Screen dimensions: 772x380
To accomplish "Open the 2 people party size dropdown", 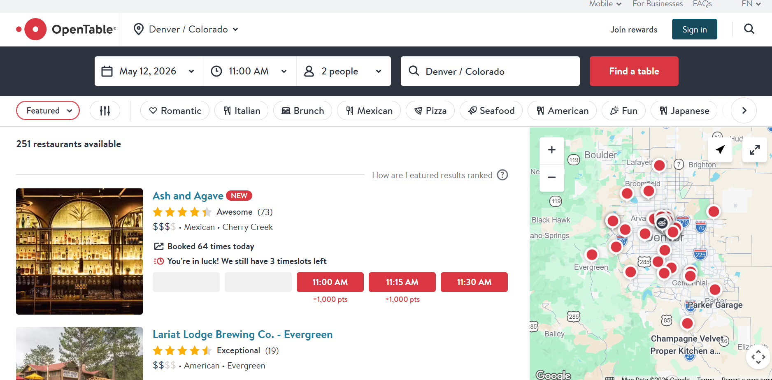I will 343,71.
